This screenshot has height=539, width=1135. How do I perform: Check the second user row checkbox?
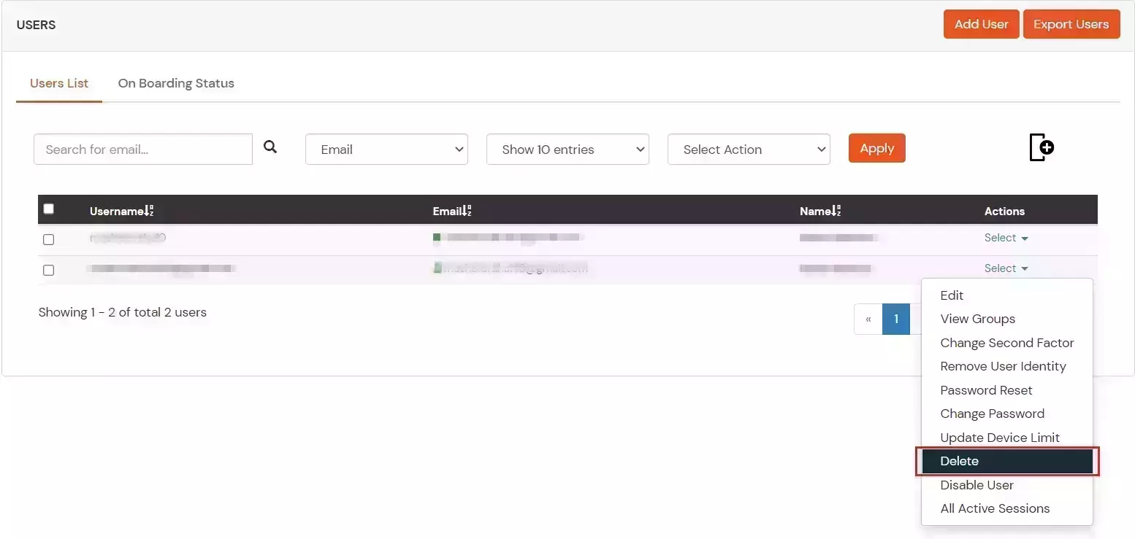point(49,270)
